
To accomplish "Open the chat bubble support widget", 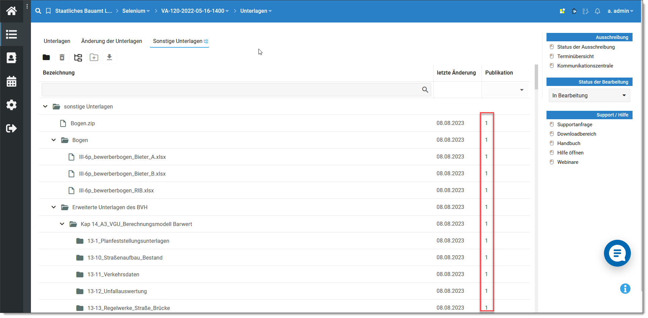I will 617,253.
